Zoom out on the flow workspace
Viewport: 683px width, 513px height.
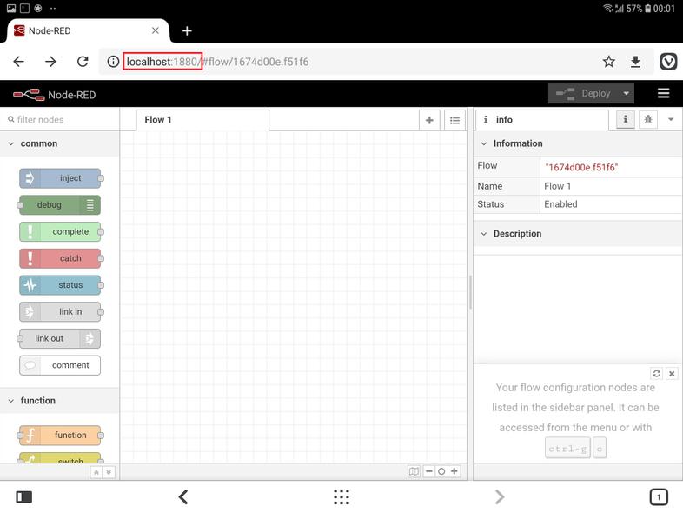tap(429, 471)
